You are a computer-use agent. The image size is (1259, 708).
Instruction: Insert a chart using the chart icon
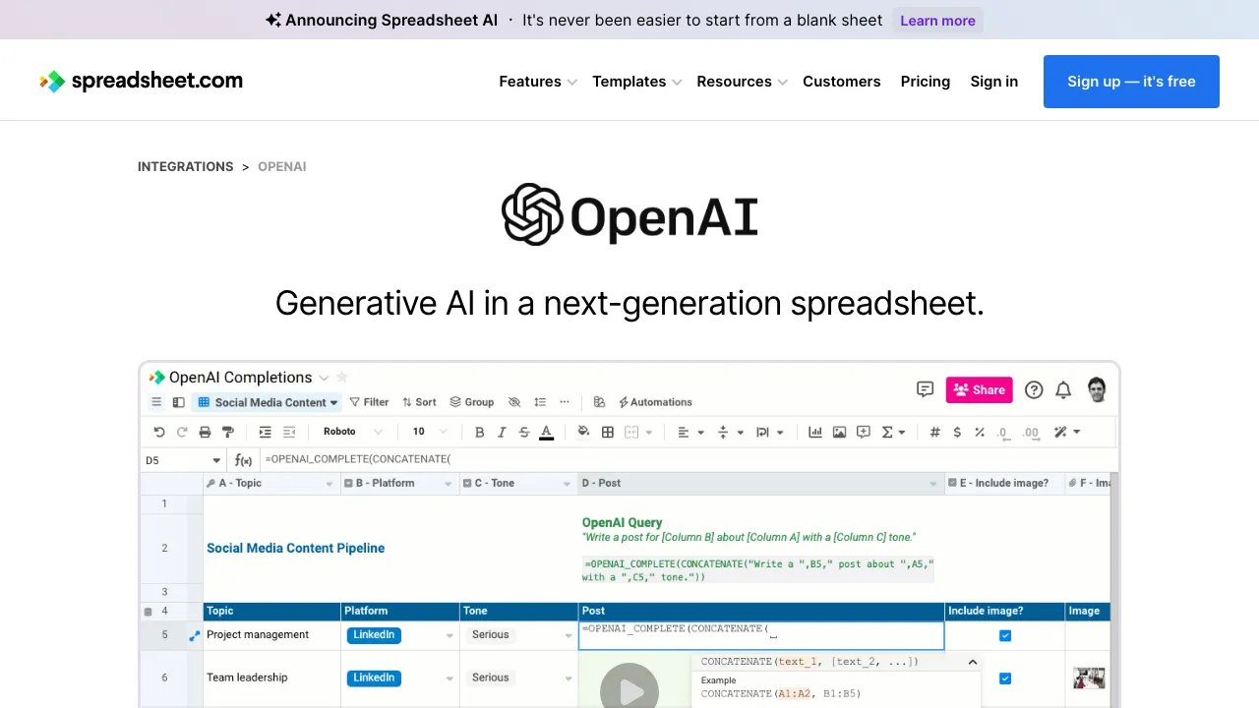(x=814, y=432)
